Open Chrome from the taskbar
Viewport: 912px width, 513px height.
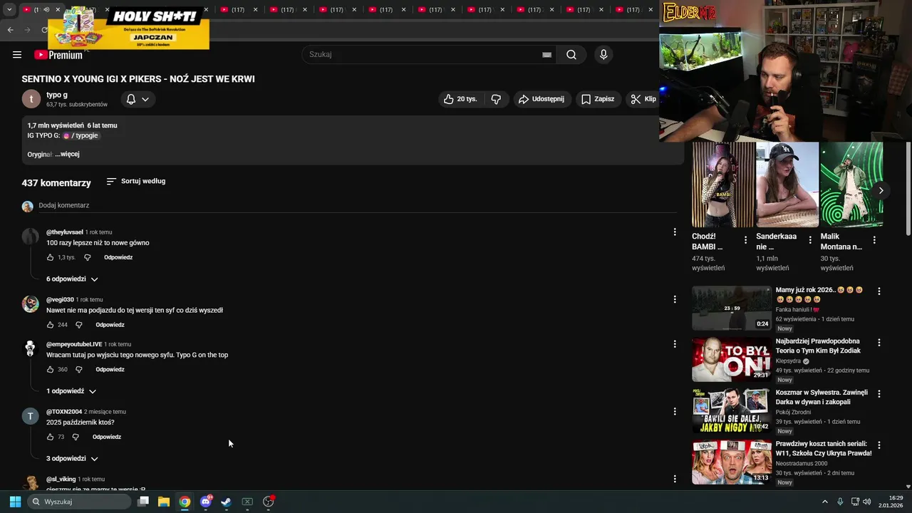(185, 502)
